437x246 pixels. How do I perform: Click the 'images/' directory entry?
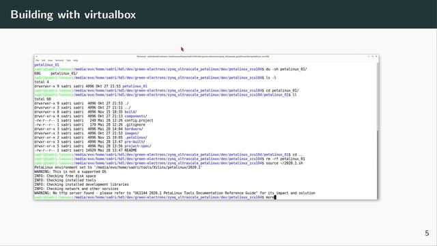[x=132, y=133]
